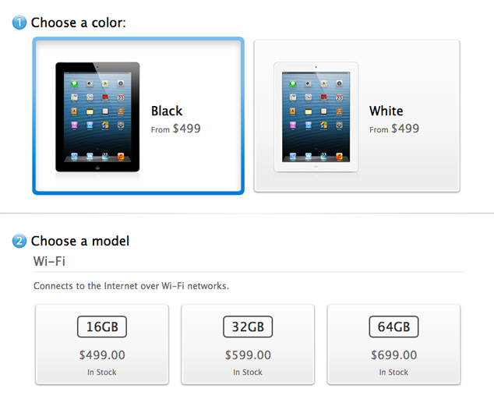Select the Black iPad color option
The height and width of the screenshot is (399, 494).
coord(139,115)
